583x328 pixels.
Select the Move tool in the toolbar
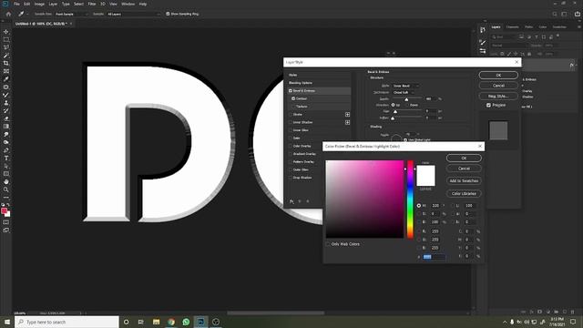pos(6,32)
